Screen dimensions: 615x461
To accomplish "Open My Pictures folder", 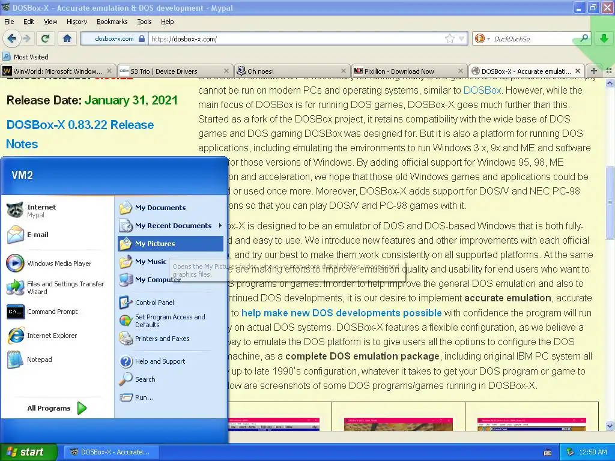I will click(x=170, y=244).
